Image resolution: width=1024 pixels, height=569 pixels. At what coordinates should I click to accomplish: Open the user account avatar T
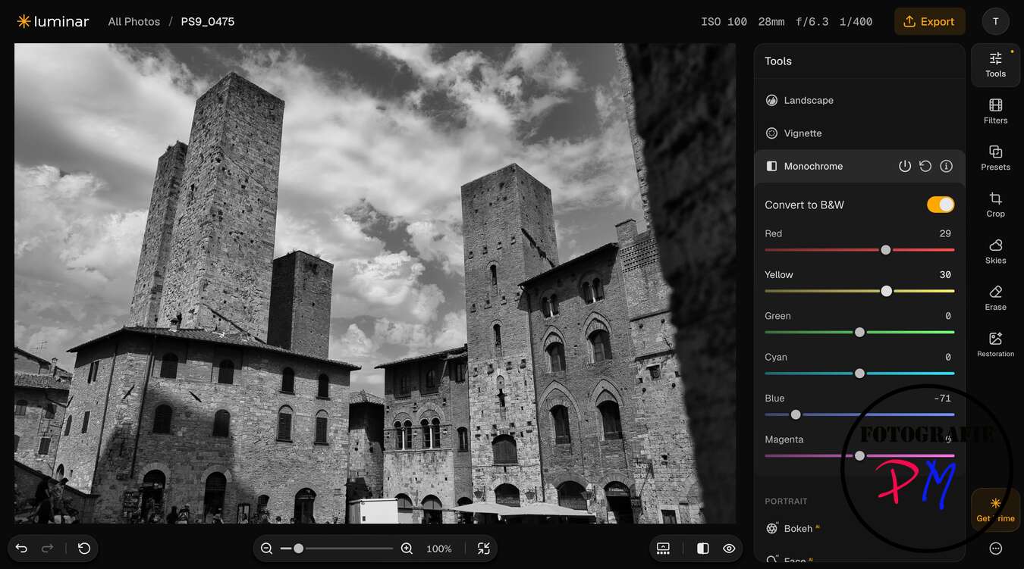(x=995, y=21)
